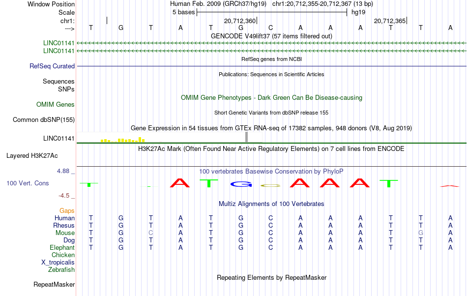This screenshot has width=467, height=296.
Task: Click the yellow GTEx expression bars
Action: [x=122, y=140]
